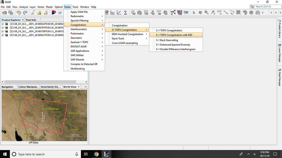This screenshot has height=158, width=282.
Task: Expand product [3] tree node
Action: coord(2,31)
